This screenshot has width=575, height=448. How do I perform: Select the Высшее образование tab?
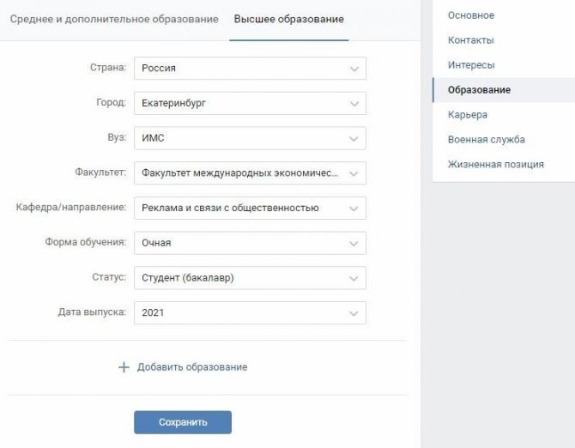coord(289,19)
